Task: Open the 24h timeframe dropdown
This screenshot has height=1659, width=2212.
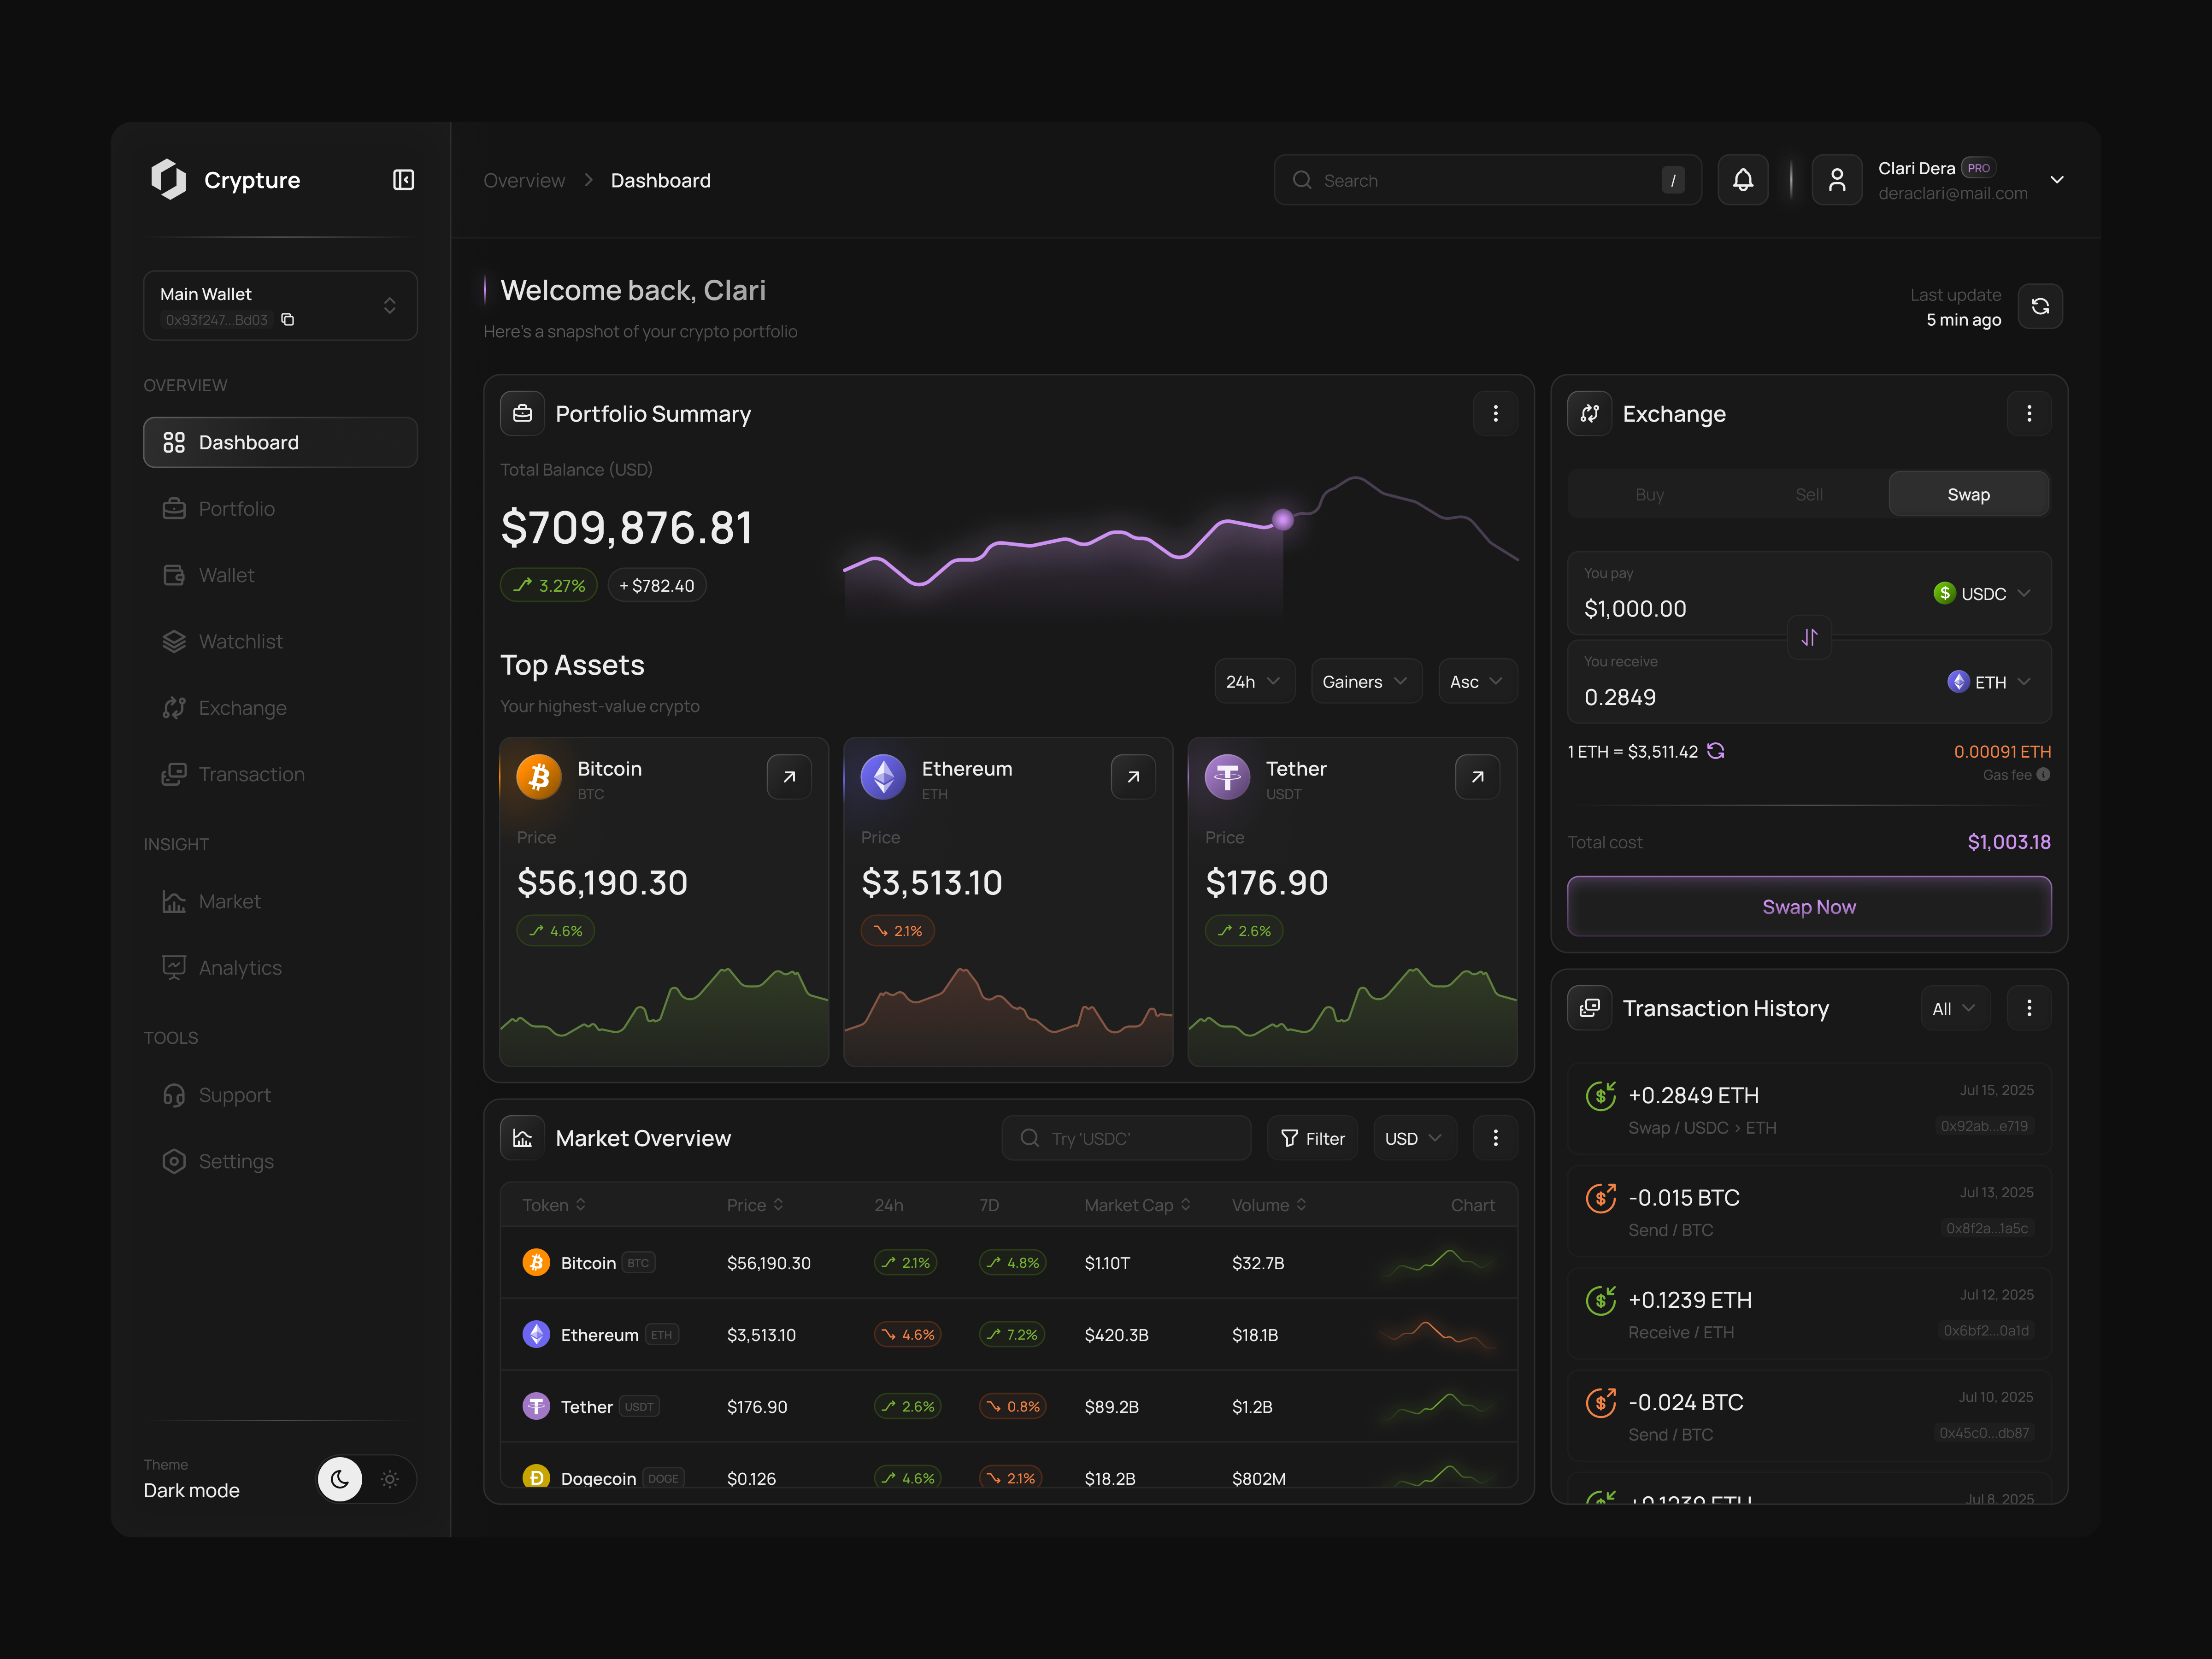Action: tap(1254, 681)
